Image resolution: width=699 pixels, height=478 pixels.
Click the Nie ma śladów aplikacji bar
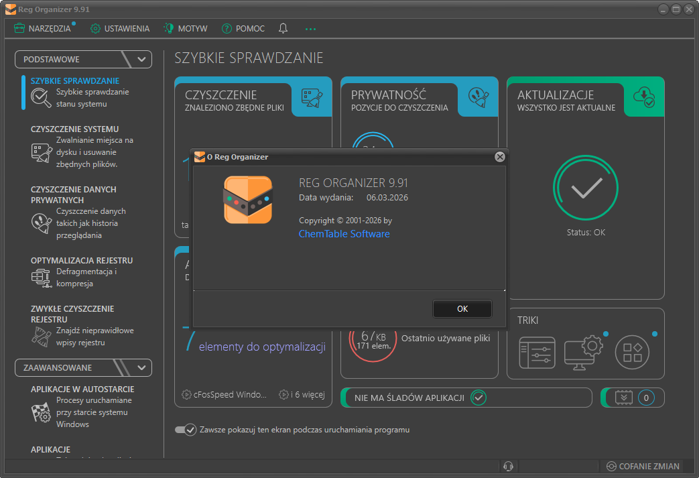tap(466, 398)
